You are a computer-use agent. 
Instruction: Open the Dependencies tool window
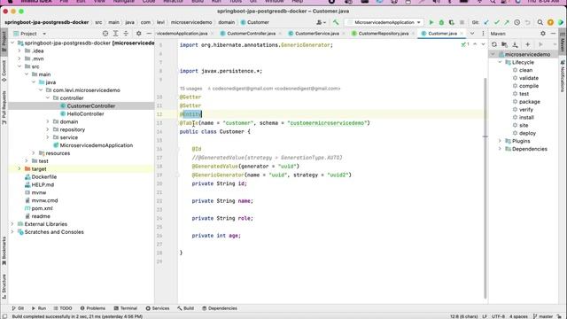pyautogui.click(x=220, y=308)
